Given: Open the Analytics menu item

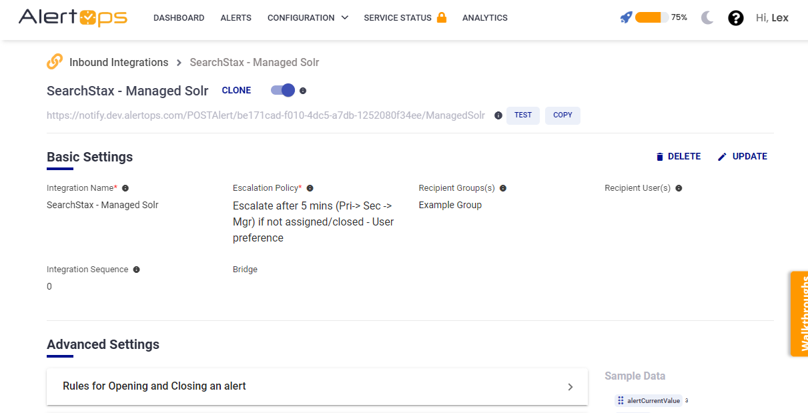Looking at the screenshot, I should click(x=484, y=18).
